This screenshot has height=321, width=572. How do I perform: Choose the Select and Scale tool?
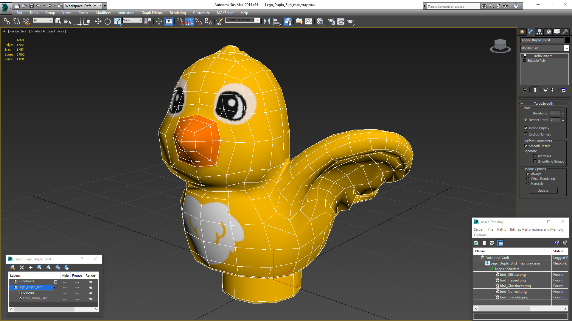tap(117, 21)
